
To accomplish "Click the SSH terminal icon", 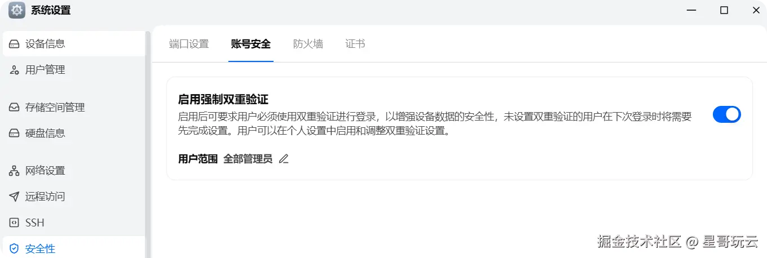I will [x=14, y=223].
